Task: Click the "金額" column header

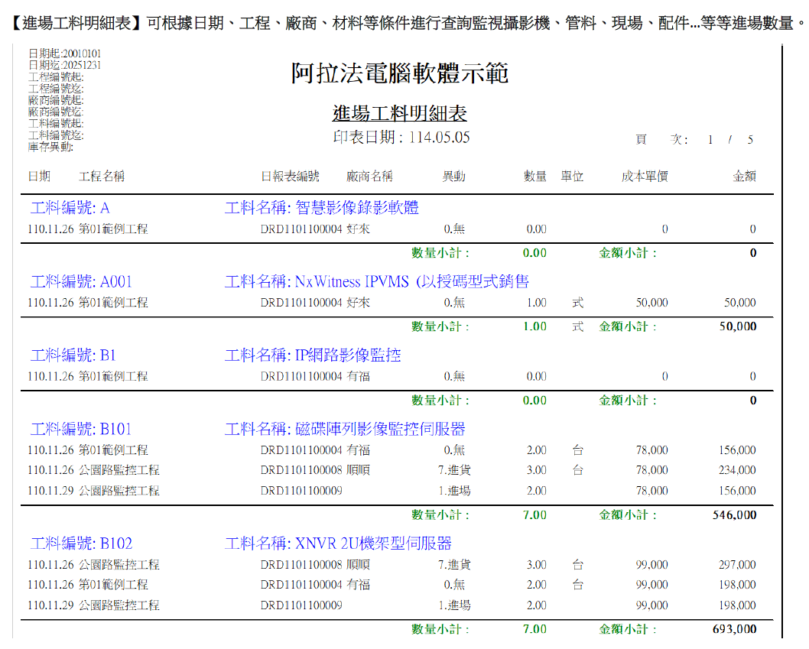Action: 745,177
